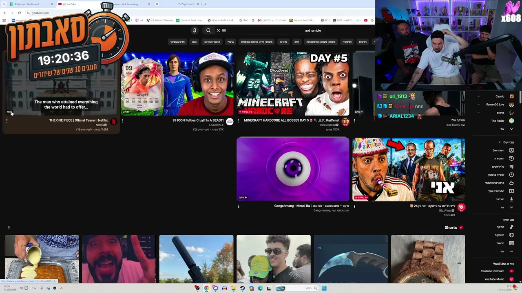This screenshot has height=293, width=522.
Task: Open the הדף שלי header chevron
Action: pyautogui.click(x=500, y=142)
